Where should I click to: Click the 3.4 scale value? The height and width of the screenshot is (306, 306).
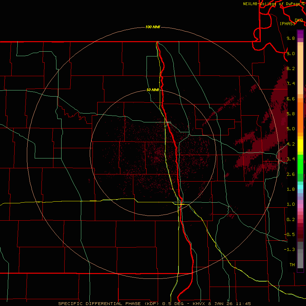[x=291, y=159]
